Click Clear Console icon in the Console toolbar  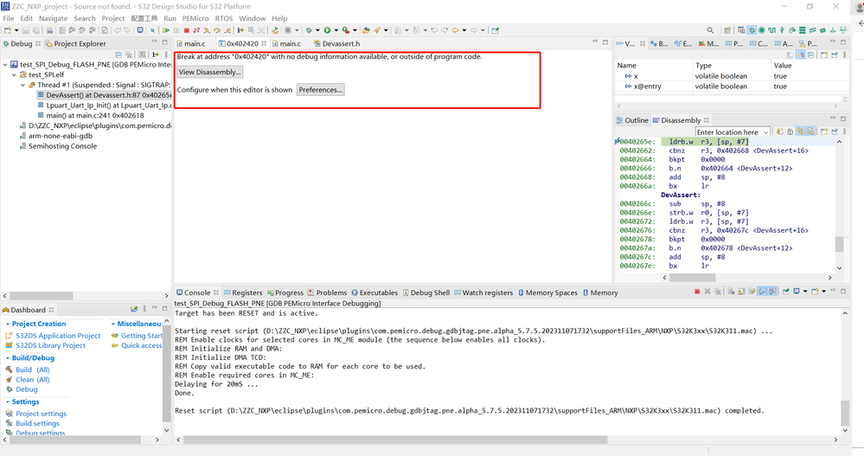(x=731, y=292)
